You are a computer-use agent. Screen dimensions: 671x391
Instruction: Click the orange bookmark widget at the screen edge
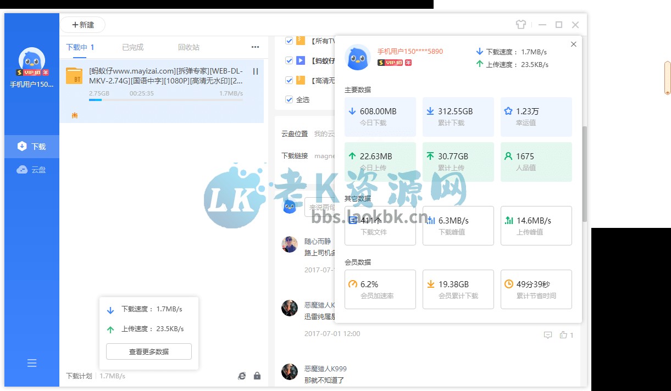pos(667,78)
